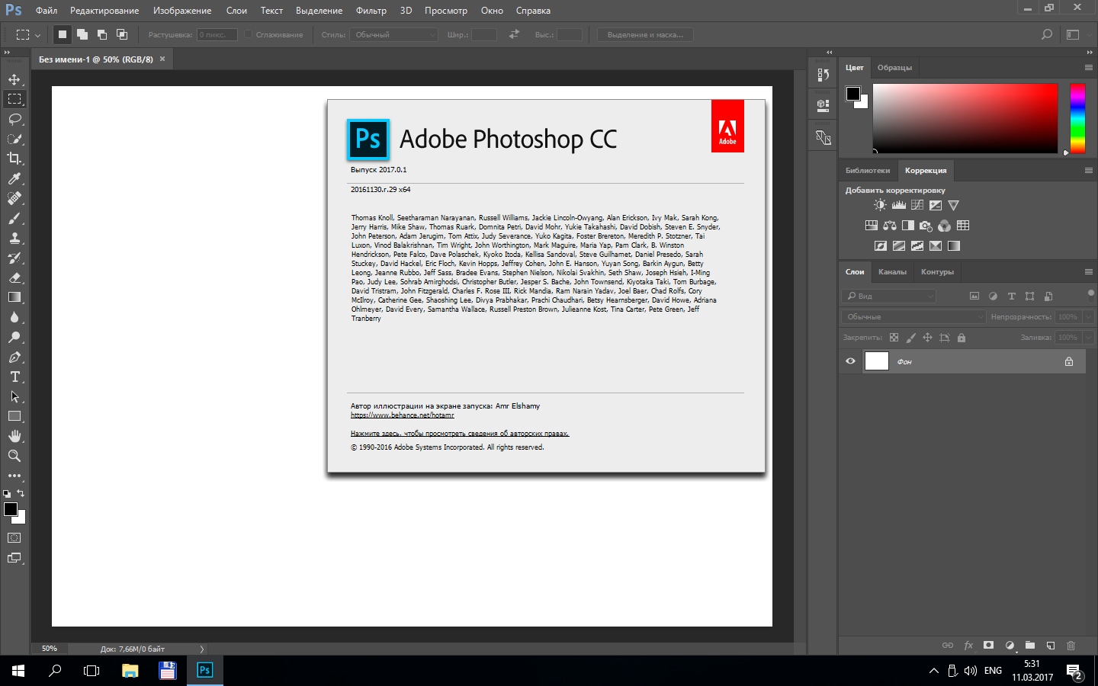
Task: Add a Color Balance adjustment
Action: click(x=890, y=226)
